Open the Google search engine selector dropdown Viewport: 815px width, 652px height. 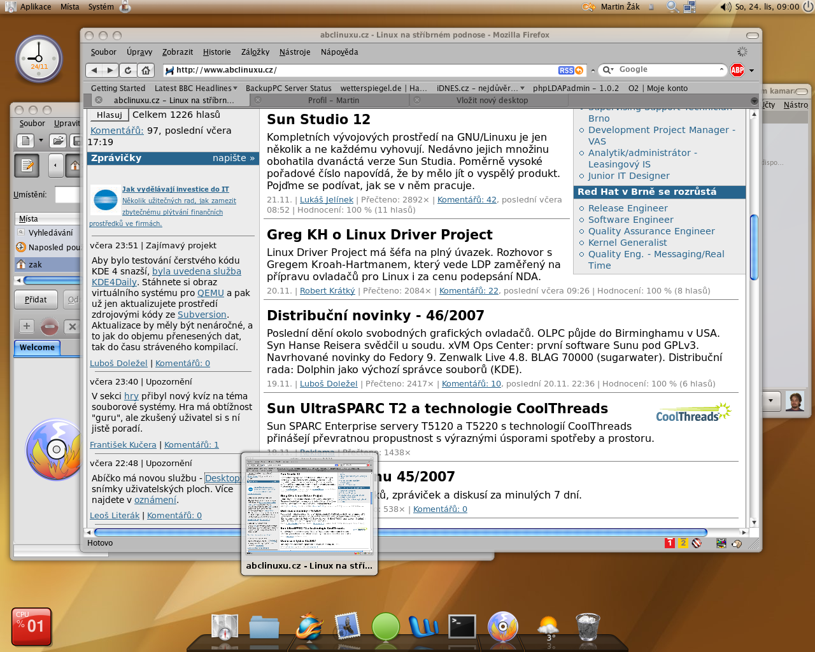tap(608, 70)
